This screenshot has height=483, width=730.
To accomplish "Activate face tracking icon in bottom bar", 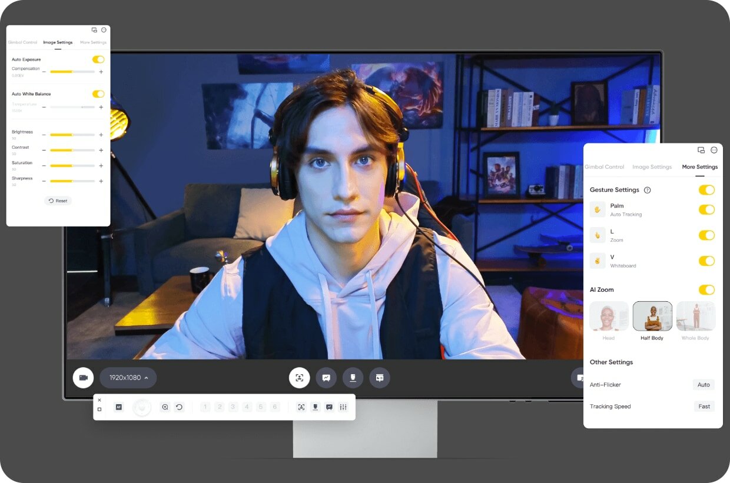I will coord(300,378).
